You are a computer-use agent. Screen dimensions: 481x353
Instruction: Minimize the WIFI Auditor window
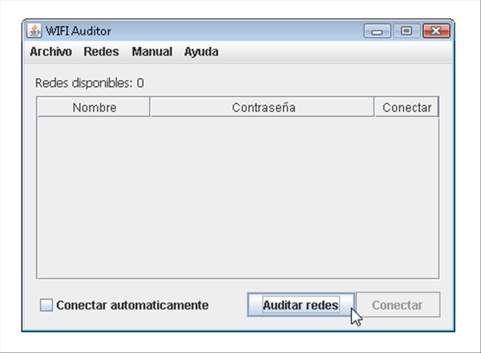pyautogui.click(x=377, y=31)
